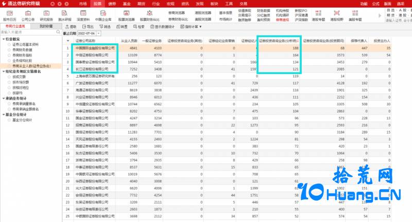
Task: Open the 指标计算 dropdown
Action: (191, 27)
